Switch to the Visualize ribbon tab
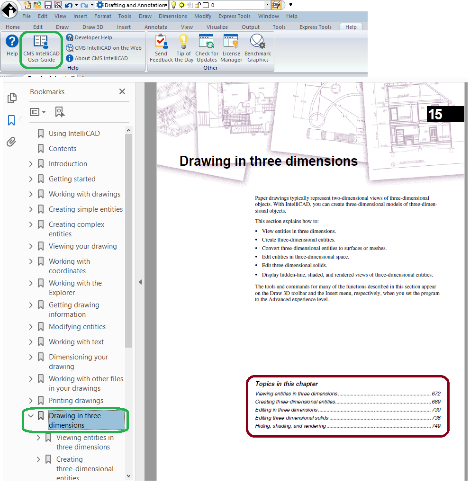The width and height of the screenshot is (470, 484). pyautogui.click(x=217, y=27)
